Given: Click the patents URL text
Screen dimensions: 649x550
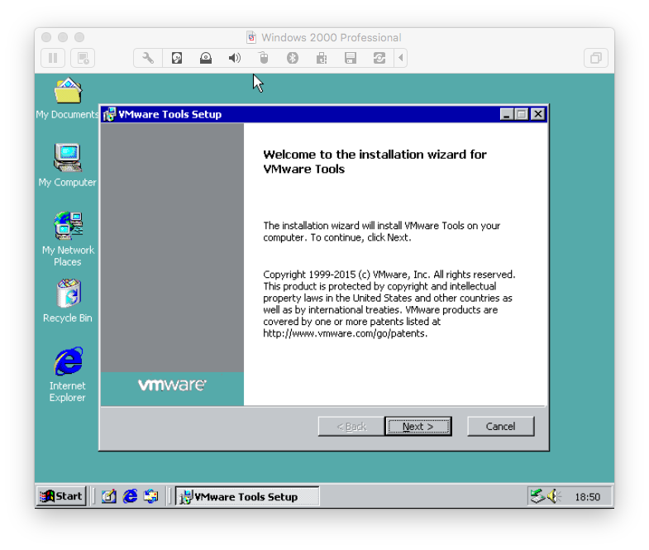Looking at the screenshot, I should 346,333.
